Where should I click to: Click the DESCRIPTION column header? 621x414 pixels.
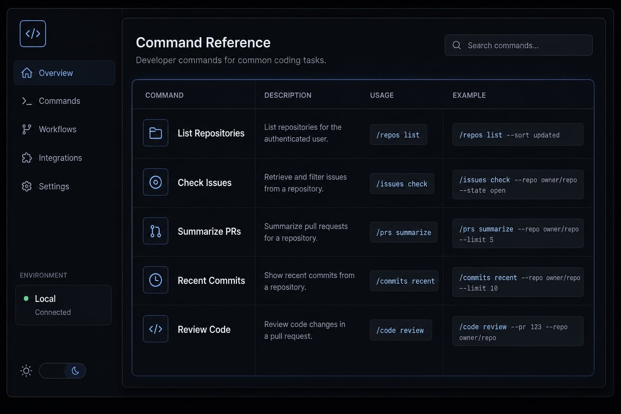click(x=288, y=95)
